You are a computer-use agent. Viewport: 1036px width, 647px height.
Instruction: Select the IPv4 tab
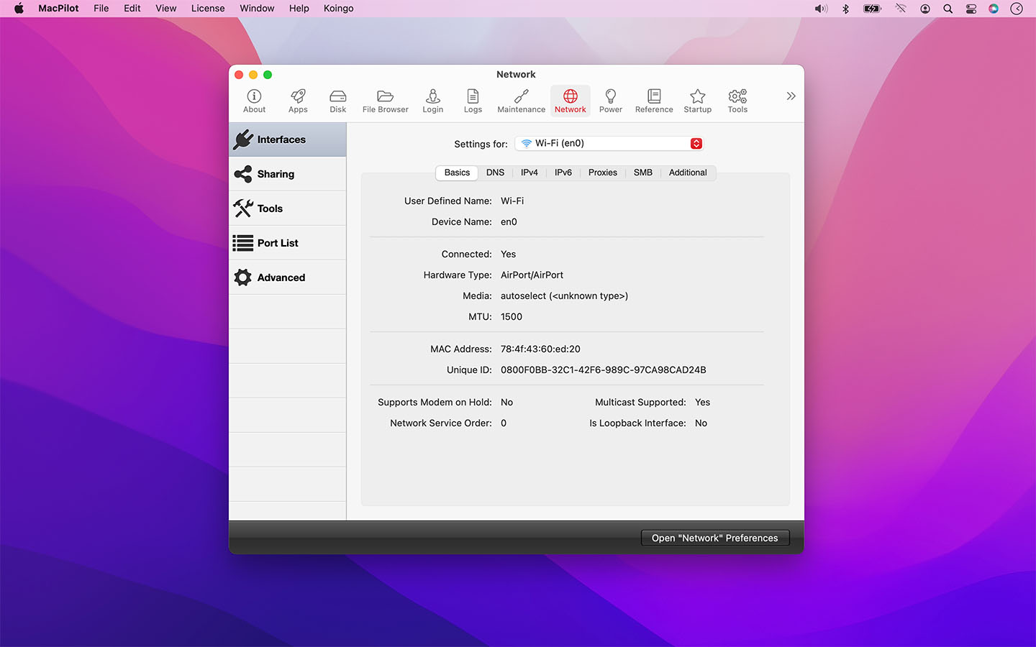pos(529,173)
